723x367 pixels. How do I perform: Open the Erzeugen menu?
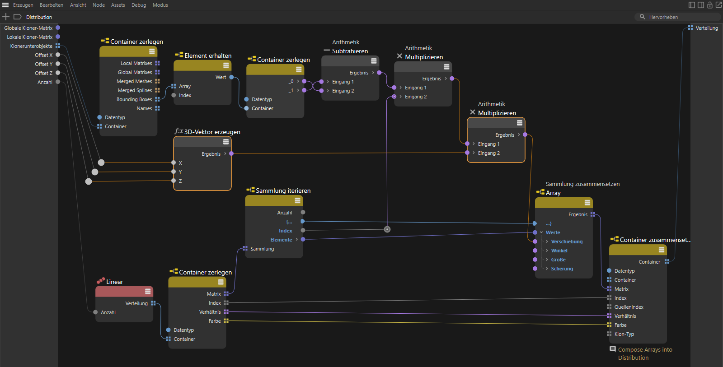tap(23, 5)
